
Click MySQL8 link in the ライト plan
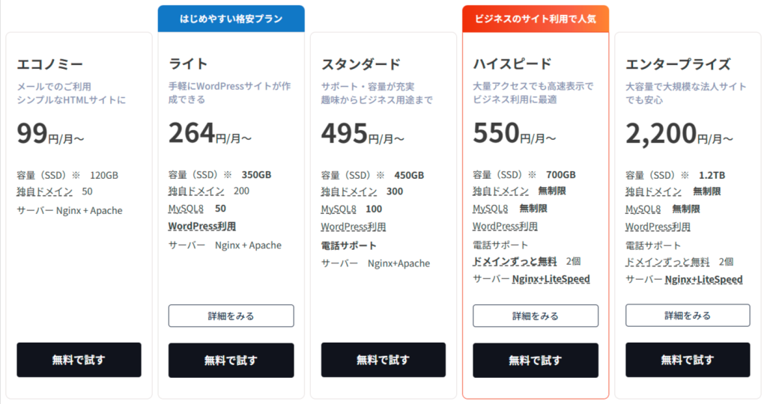point(188,208)
